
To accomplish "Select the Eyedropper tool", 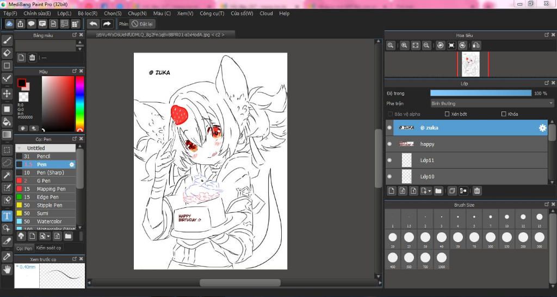I will 7,257.
